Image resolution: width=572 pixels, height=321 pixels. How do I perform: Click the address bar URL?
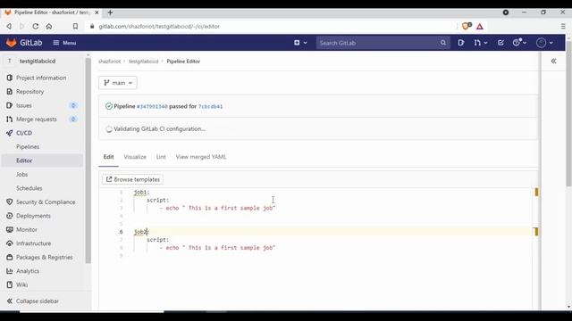click(159, 26)
